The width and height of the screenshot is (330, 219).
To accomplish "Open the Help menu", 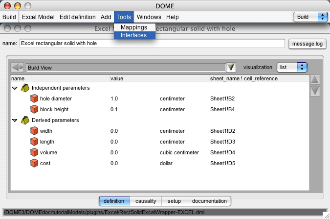I will tap(173, 17).
